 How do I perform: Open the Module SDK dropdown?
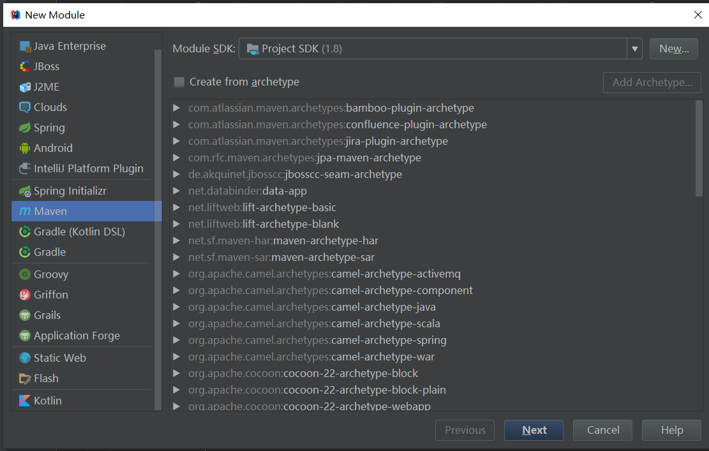[634, 48]
